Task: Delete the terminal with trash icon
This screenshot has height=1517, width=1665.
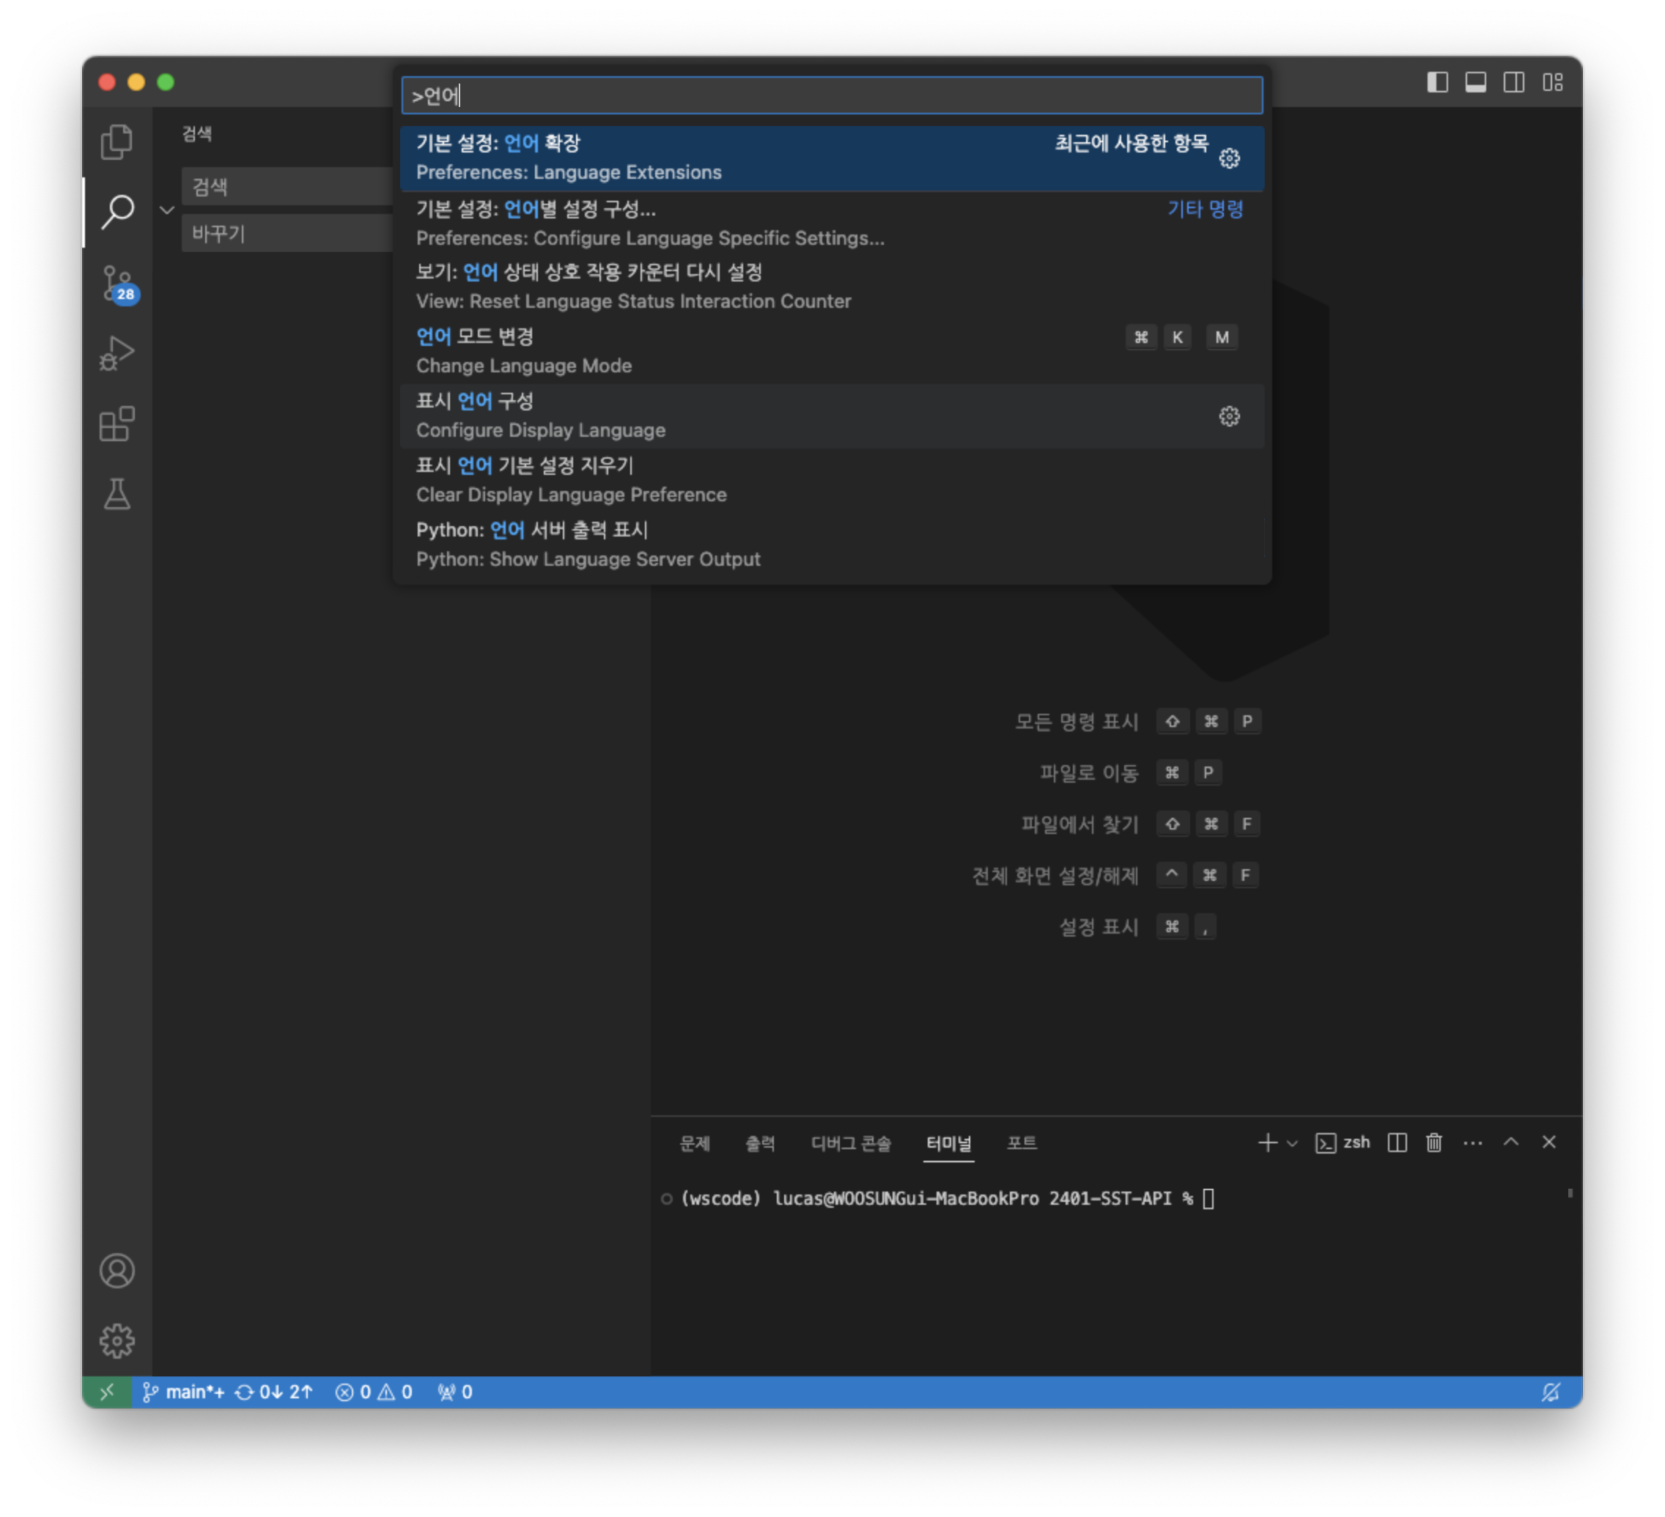Action: (x=1433, y=1142)
